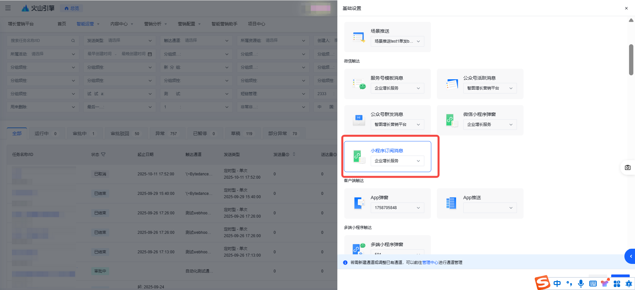
Task: Switch to the 运行中 task tab
Action: (x=47, y=133)
